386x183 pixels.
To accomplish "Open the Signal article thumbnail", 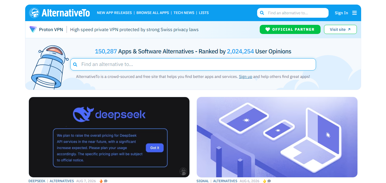I will pyautogui.click(x=277, y=137).
